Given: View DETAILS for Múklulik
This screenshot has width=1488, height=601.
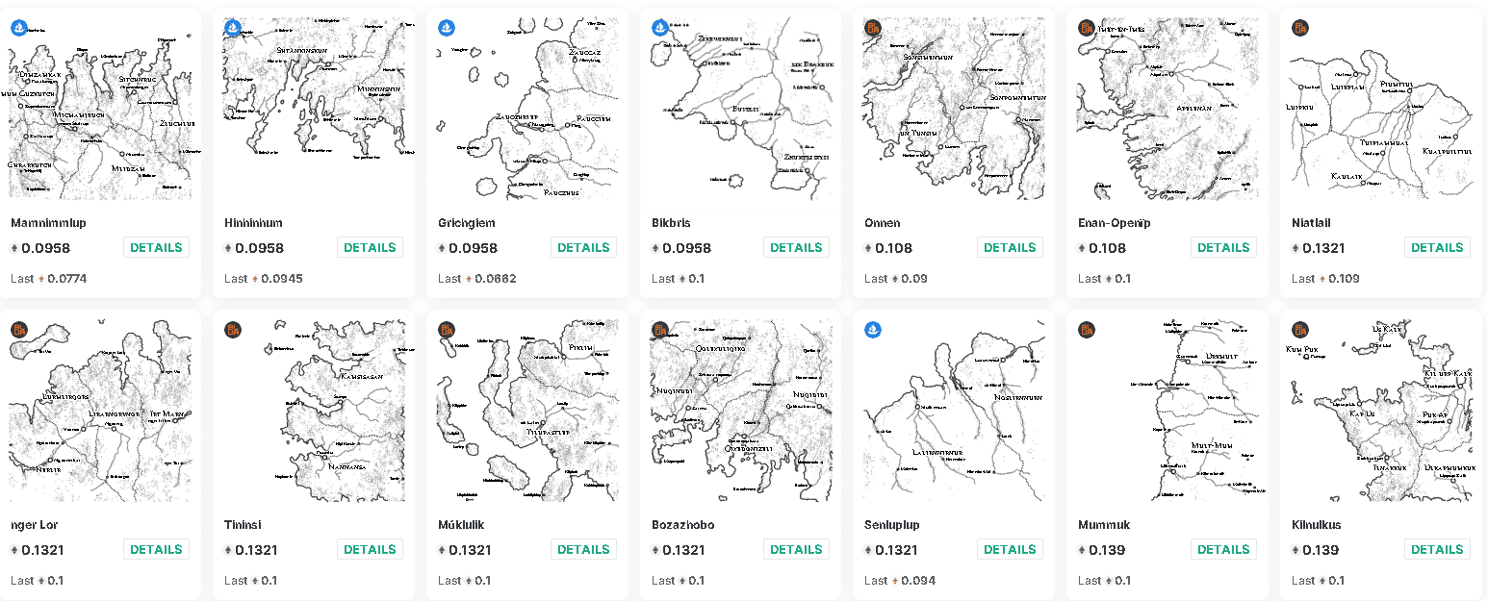Looking at the screenshot, I should tap(583, 549).
